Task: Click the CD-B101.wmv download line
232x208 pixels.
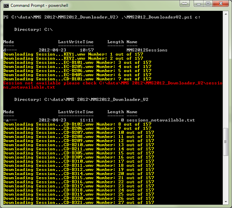Action: pos(77,79)
